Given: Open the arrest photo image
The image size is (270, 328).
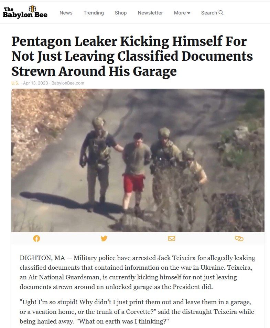Looking at the screenshot, I should (138, 160).
